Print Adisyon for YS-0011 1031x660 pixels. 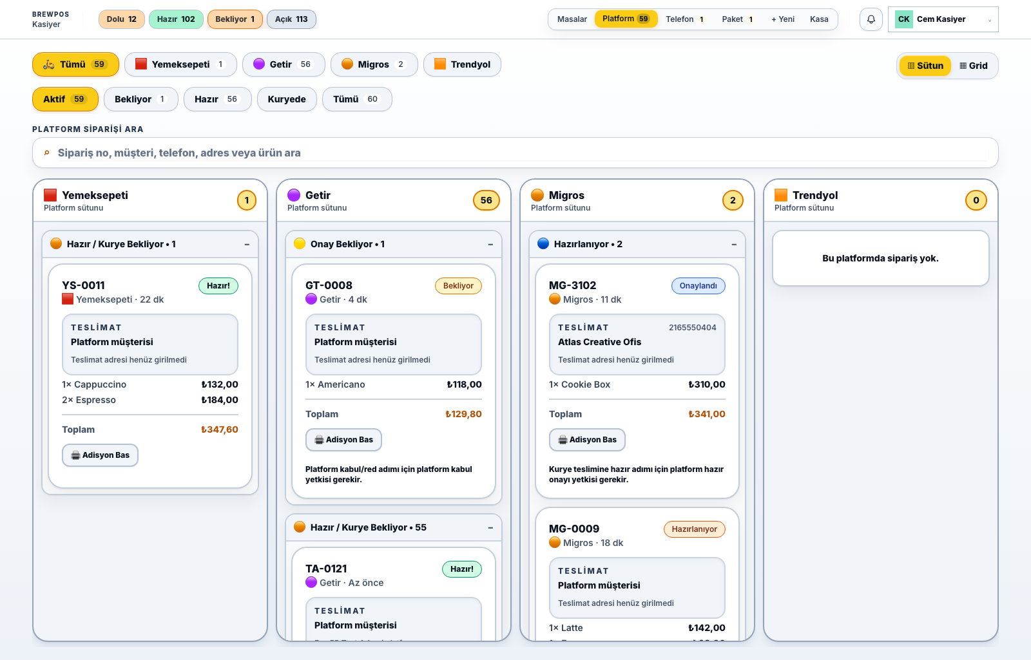tap(100, 455)
